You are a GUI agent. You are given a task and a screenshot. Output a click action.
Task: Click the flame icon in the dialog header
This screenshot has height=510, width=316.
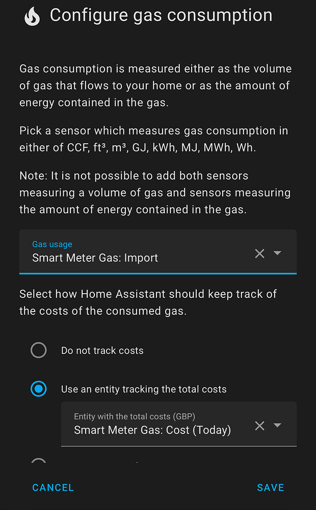pyautogui.click(x=32, y=15)
